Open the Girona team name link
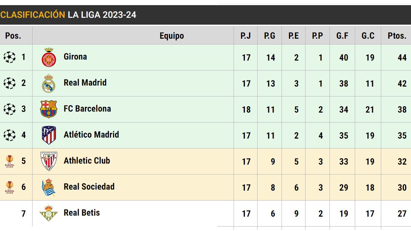This screenshot has height=231, width=411. [75, 56]
